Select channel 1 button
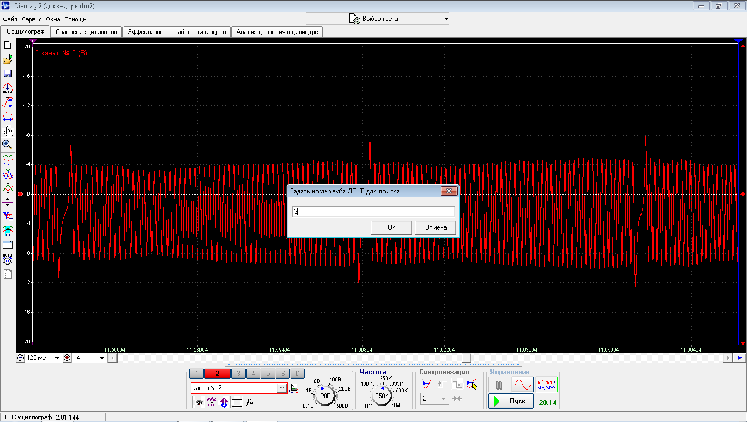This screenshot has width=747, height=422. 197,374
